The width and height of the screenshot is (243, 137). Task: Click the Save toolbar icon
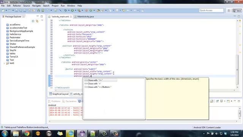[x=16, y=10]
